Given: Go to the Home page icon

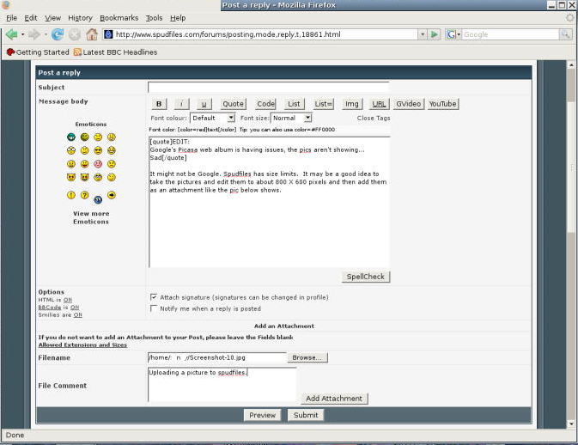Looking at the screenshot, I should click(91, 34).
